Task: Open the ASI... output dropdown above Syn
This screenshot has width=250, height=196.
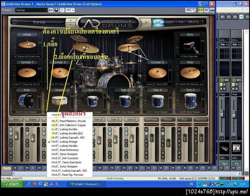Action: pos(224,158)
